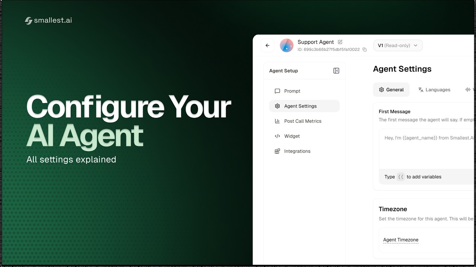Open the Prompt section
The height and width of the screenshot is (267, 476).
(304, 91)
